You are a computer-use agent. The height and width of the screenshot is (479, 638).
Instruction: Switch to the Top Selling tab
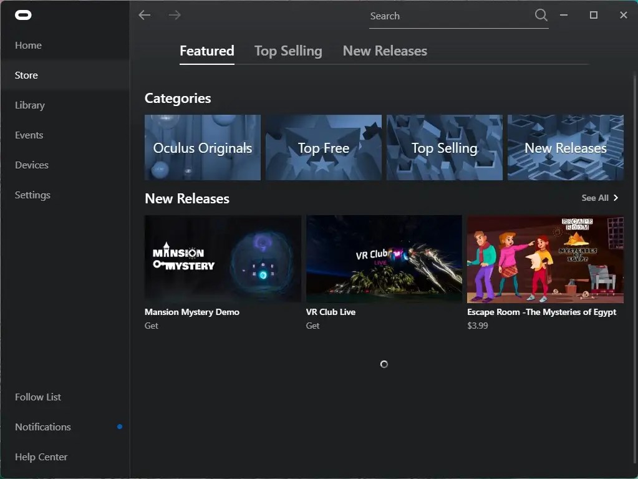click(x=288, y=51)
